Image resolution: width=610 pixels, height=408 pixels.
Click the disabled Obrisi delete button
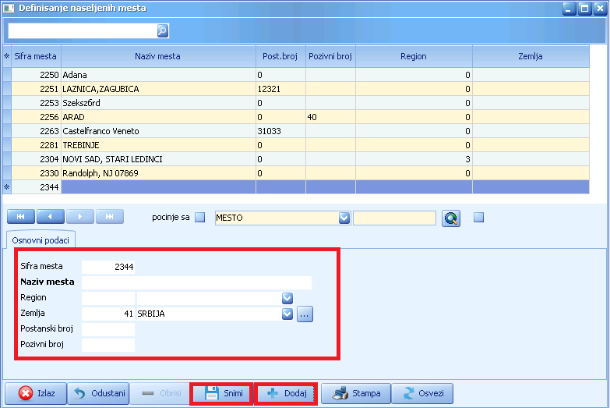(x=161, y=393)
